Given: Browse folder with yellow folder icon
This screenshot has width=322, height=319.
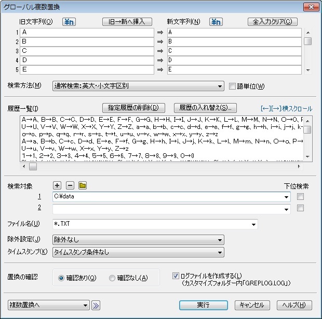Looking at the screenshot, I should pyautogui.click(x=83, y=185).
